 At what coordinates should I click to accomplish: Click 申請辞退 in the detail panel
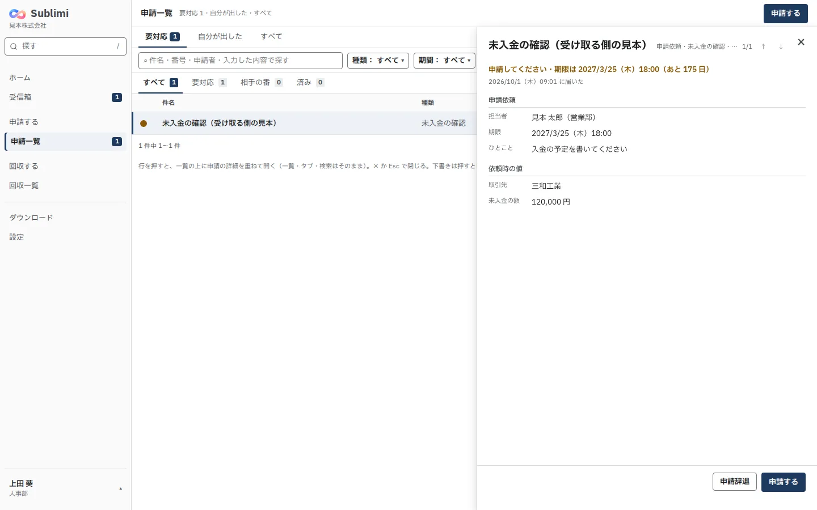734,482
